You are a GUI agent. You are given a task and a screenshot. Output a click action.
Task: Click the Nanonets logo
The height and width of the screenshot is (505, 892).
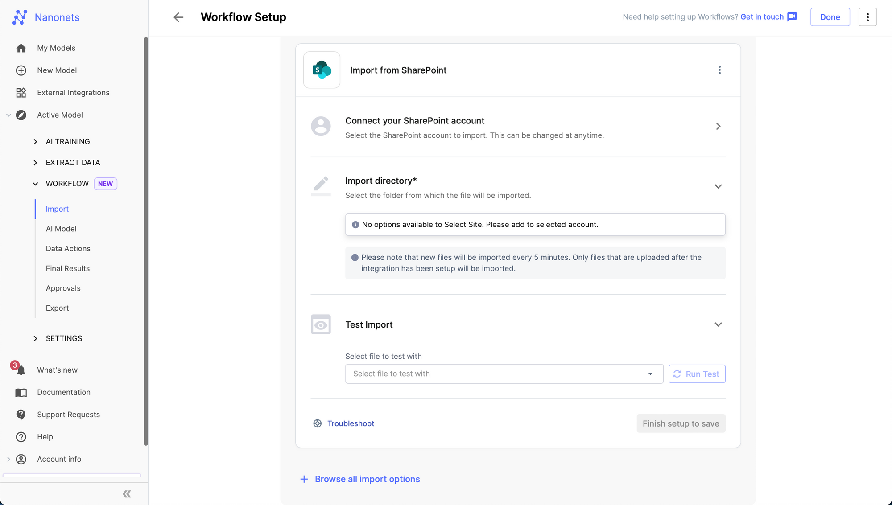point(20,17)
